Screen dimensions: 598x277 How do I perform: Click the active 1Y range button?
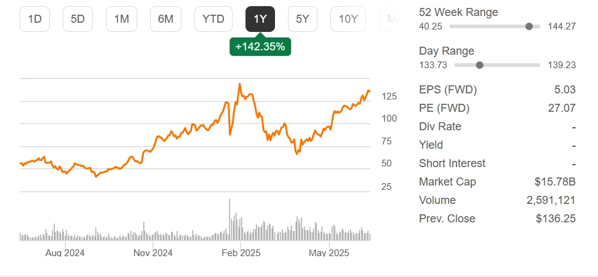pyautogui.click(x=260, y=19)
